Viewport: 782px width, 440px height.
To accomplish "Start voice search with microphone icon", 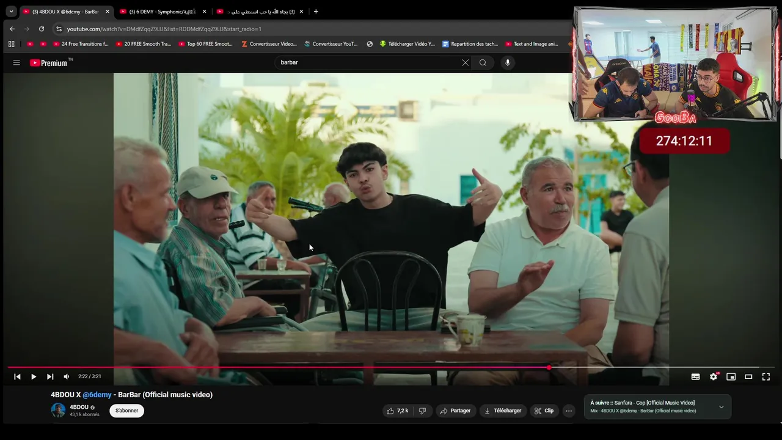I will pyautogui.click(x=507, y=62).
